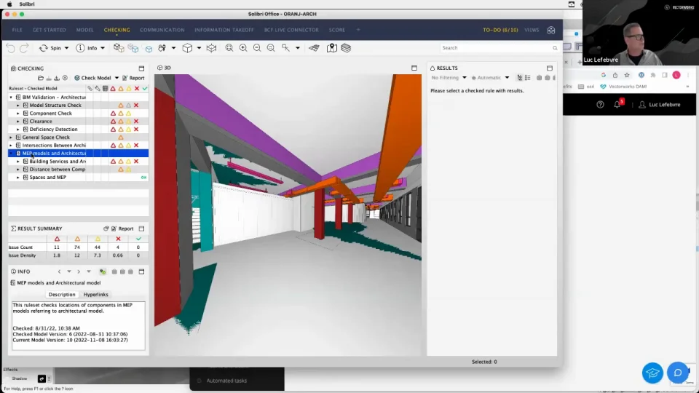Click the stacked layers icon in toolbar
The image size is (699, 393).
(346, 48)
